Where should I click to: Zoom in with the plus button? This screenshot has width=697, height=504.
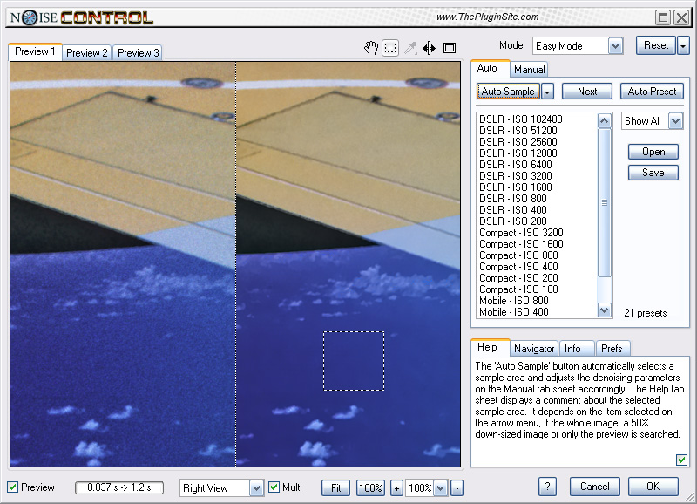(396, 487)
